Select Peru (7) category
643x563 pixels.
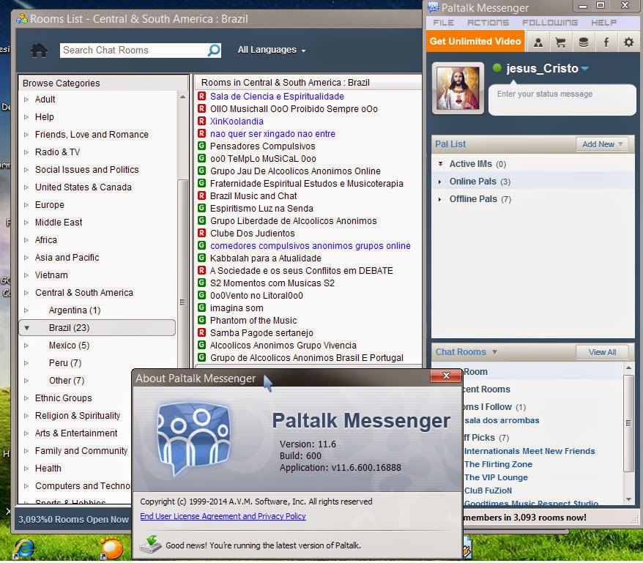click(64, 363)
